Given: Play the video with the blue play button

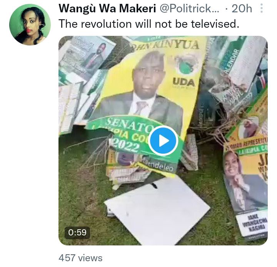Looking at the screenshot, I should pyautogui.click(x=163, y=141).
